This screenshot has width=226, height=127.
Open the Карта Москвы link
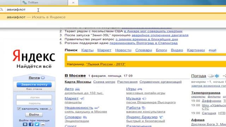tap(78, 82)
